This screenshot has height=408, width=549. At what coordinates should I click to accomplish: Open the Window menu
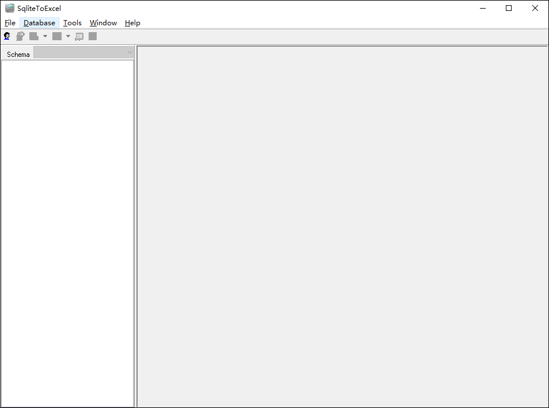tap(103, 22)
